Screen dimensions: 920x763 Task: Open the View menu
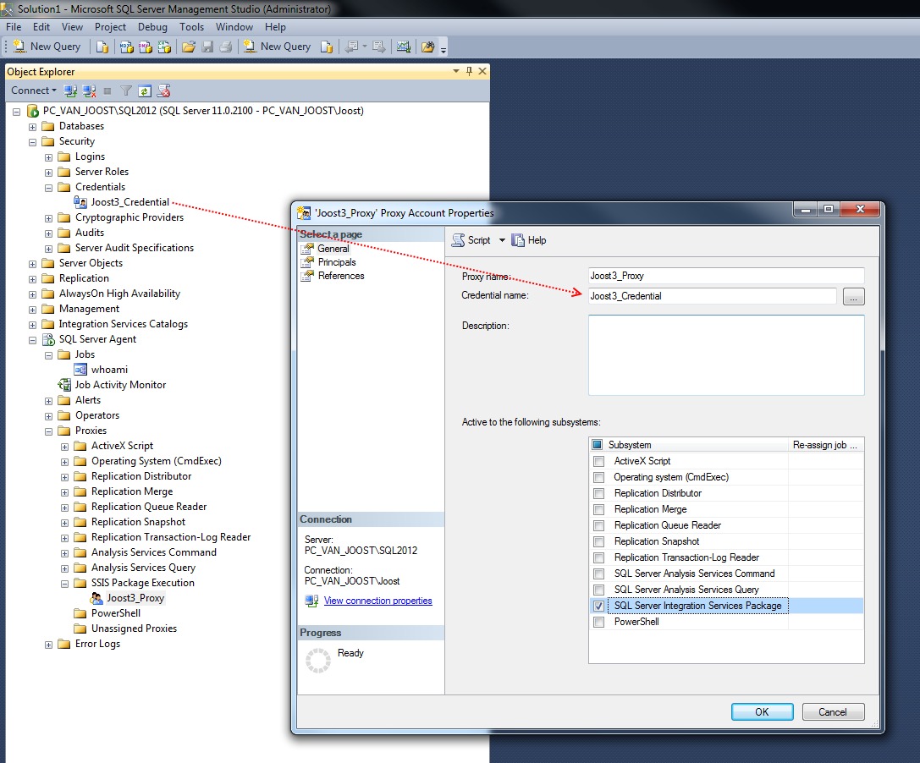pos(72,27)
